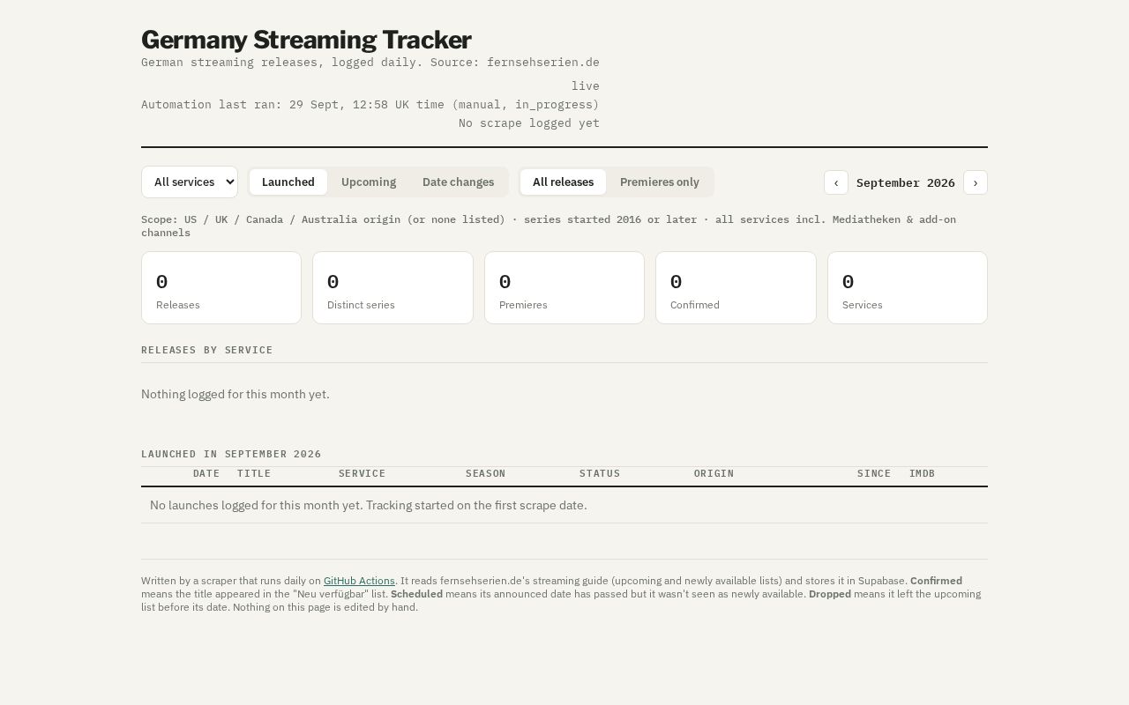
Task: Click the 'Automation last ran' status line
Action: [370, 105]
